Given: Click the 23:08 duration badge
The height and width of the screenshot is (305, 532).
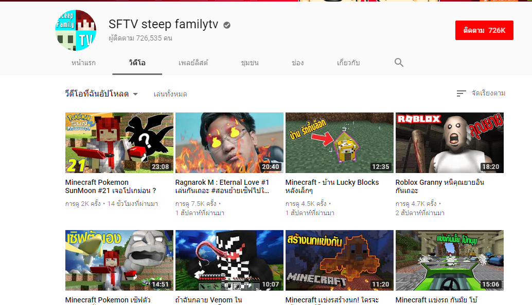Looking at the screenshot, I should pos(161,166).
